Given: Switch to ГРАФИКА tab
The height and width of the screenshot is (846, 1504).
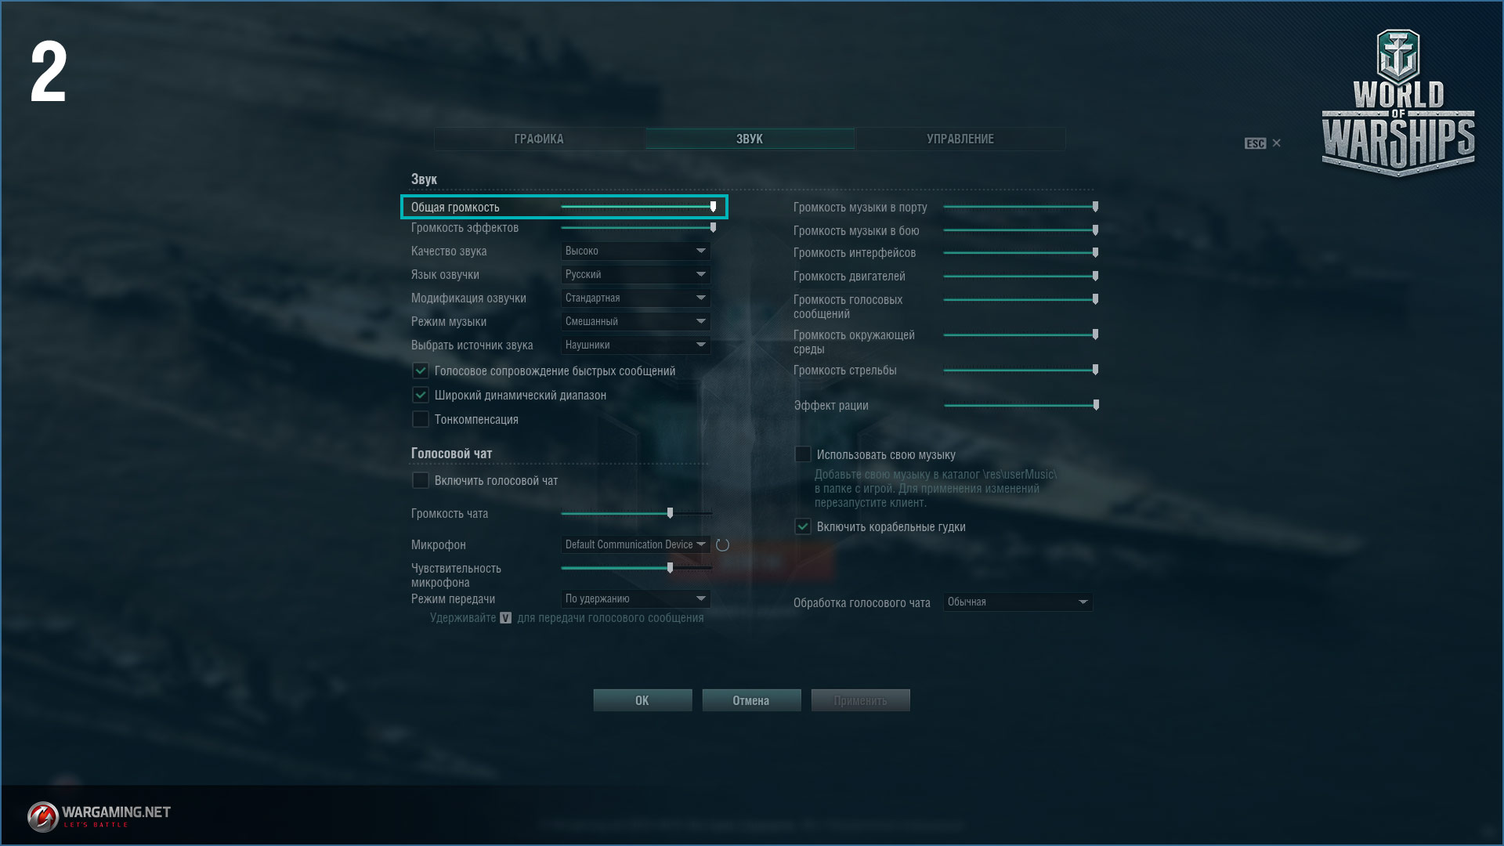Looking at the screenshot, I should pyautogui.click(x=539, y=139).
